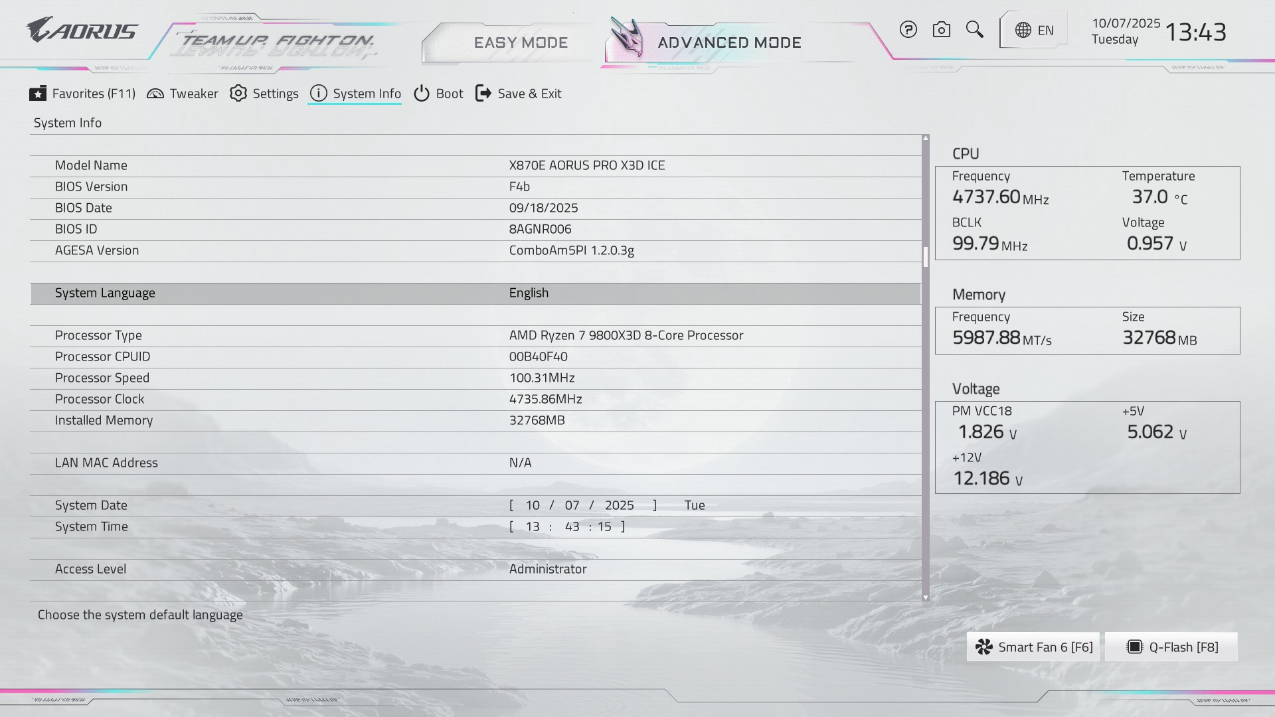The height and width of the screenshot is (717, 1275).
Task: Open the Q-Flash utility button
Action: click(x=1171, y=647)
